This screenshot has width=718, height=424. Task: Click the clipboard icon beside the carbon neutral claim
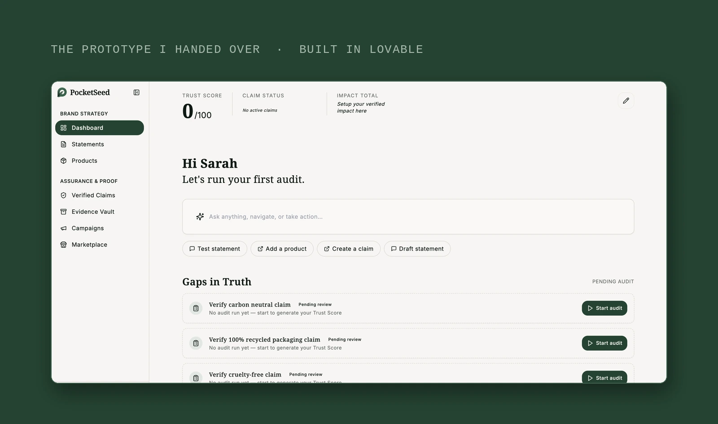tap(196, 308)
